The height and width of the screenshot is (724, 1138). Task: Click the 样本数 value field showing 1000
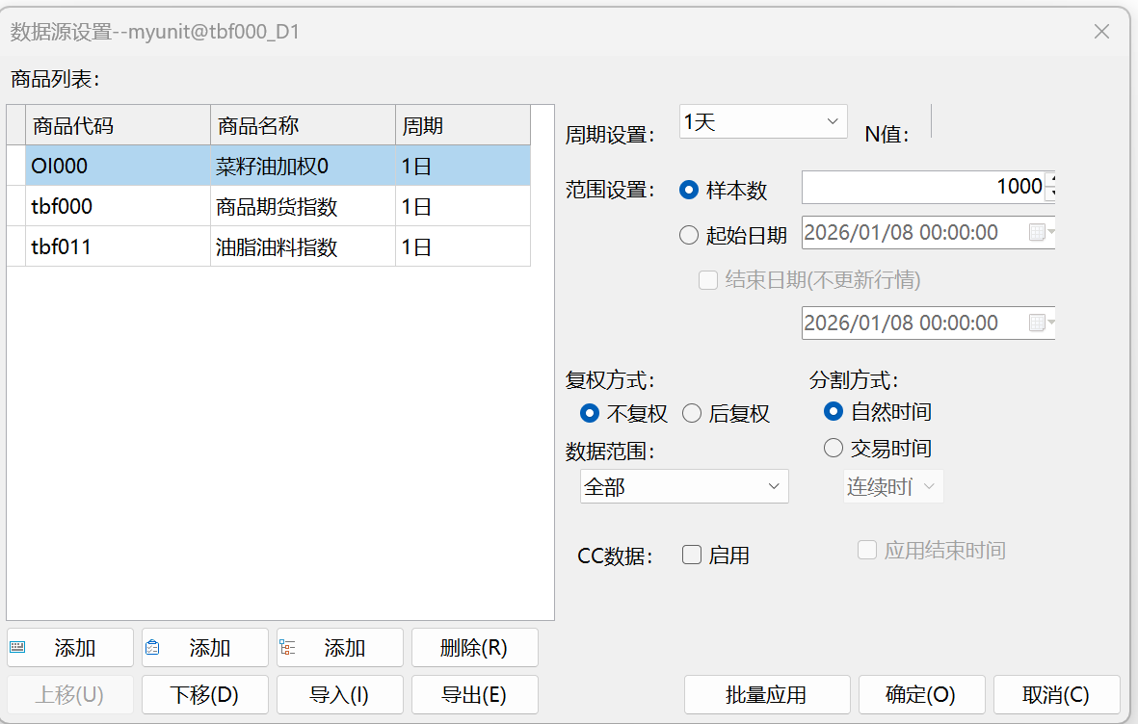(922, 187)
